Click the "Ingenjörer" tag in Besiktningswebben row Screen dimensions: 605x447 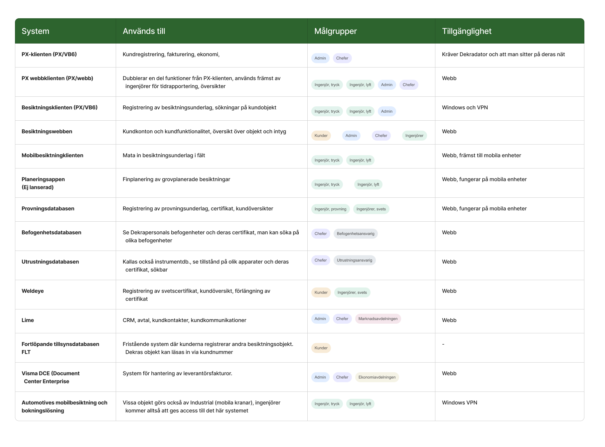pos(414,136)
